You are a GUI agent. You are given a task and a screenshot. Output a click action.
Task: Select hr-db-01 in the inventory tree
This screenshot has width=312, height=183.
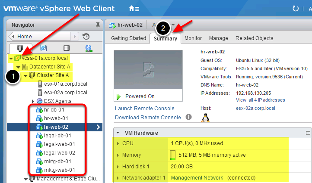pyautogui.click(x=54, y=110)
